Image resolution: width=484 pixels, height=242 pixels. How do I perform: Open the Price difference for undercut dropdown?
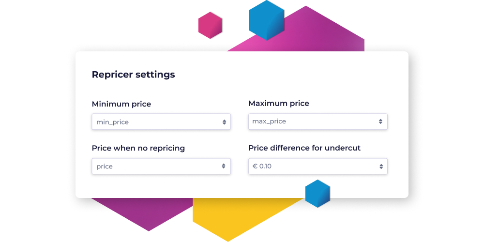click(x=318, y=166)
